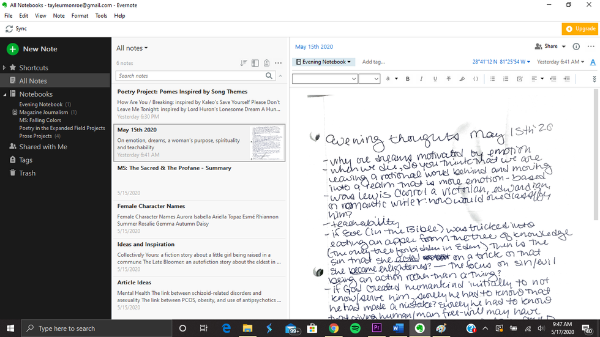Open the Evening Notebook dropdown

[x=323, y=62]
